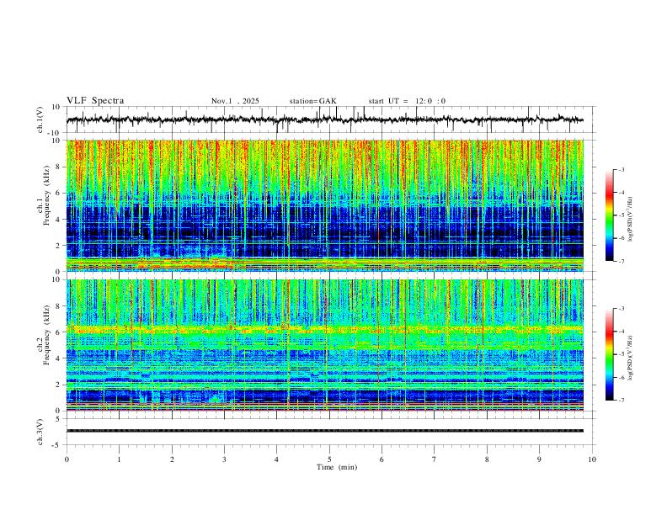Click the ch.1(V) axis label
Screen dimensions: 667x515
coord(40,119)
